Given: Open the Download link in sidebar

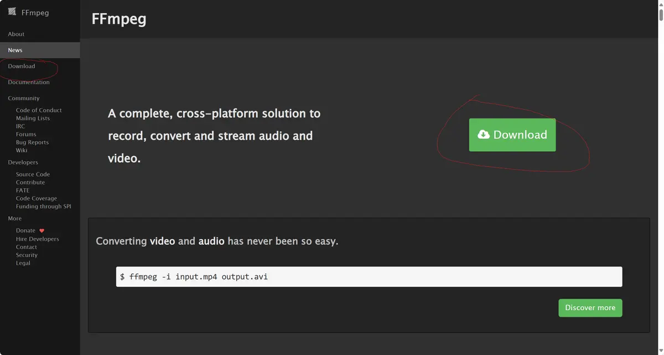Looking at the screenshot, I should [22, 66].
